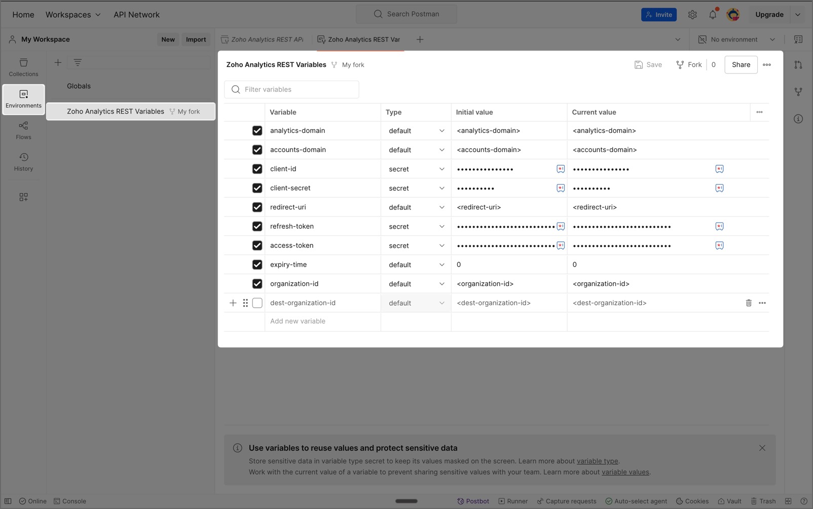Click the Share button
This screenshot has width=813, height=509.
coord(741,65)
